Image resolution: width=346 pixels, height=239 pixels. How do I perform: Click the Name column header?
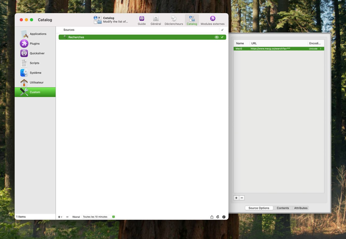240,43
